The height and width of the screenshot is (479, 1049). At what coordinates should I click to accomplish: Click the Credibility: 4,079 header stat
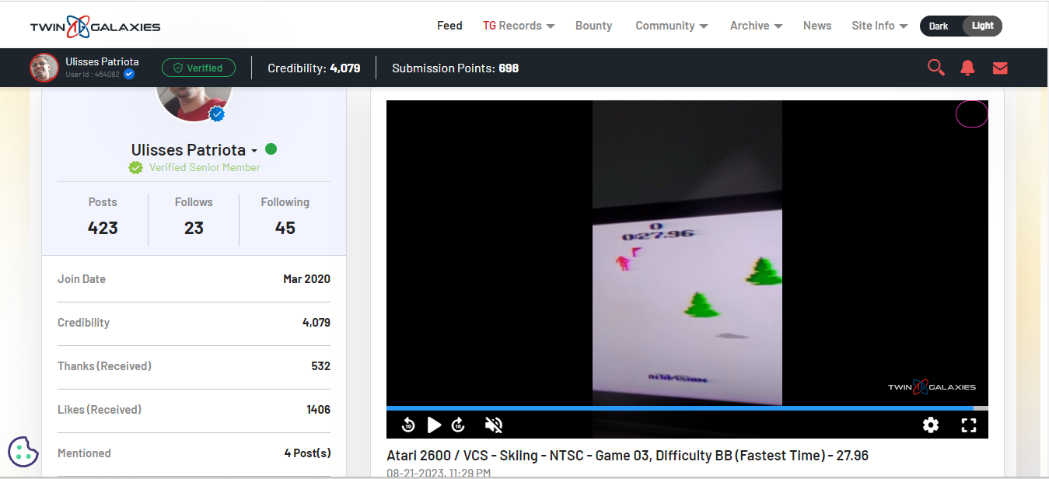(314, 68)
